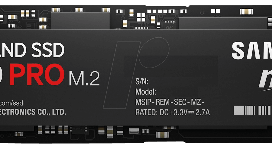Image resolution: width=272 pixels, height=146 pixels.
Task: Click the MSIP-REM-SEC-MZ- certification text
Action: pyautogui.click(x=170, y=102)
